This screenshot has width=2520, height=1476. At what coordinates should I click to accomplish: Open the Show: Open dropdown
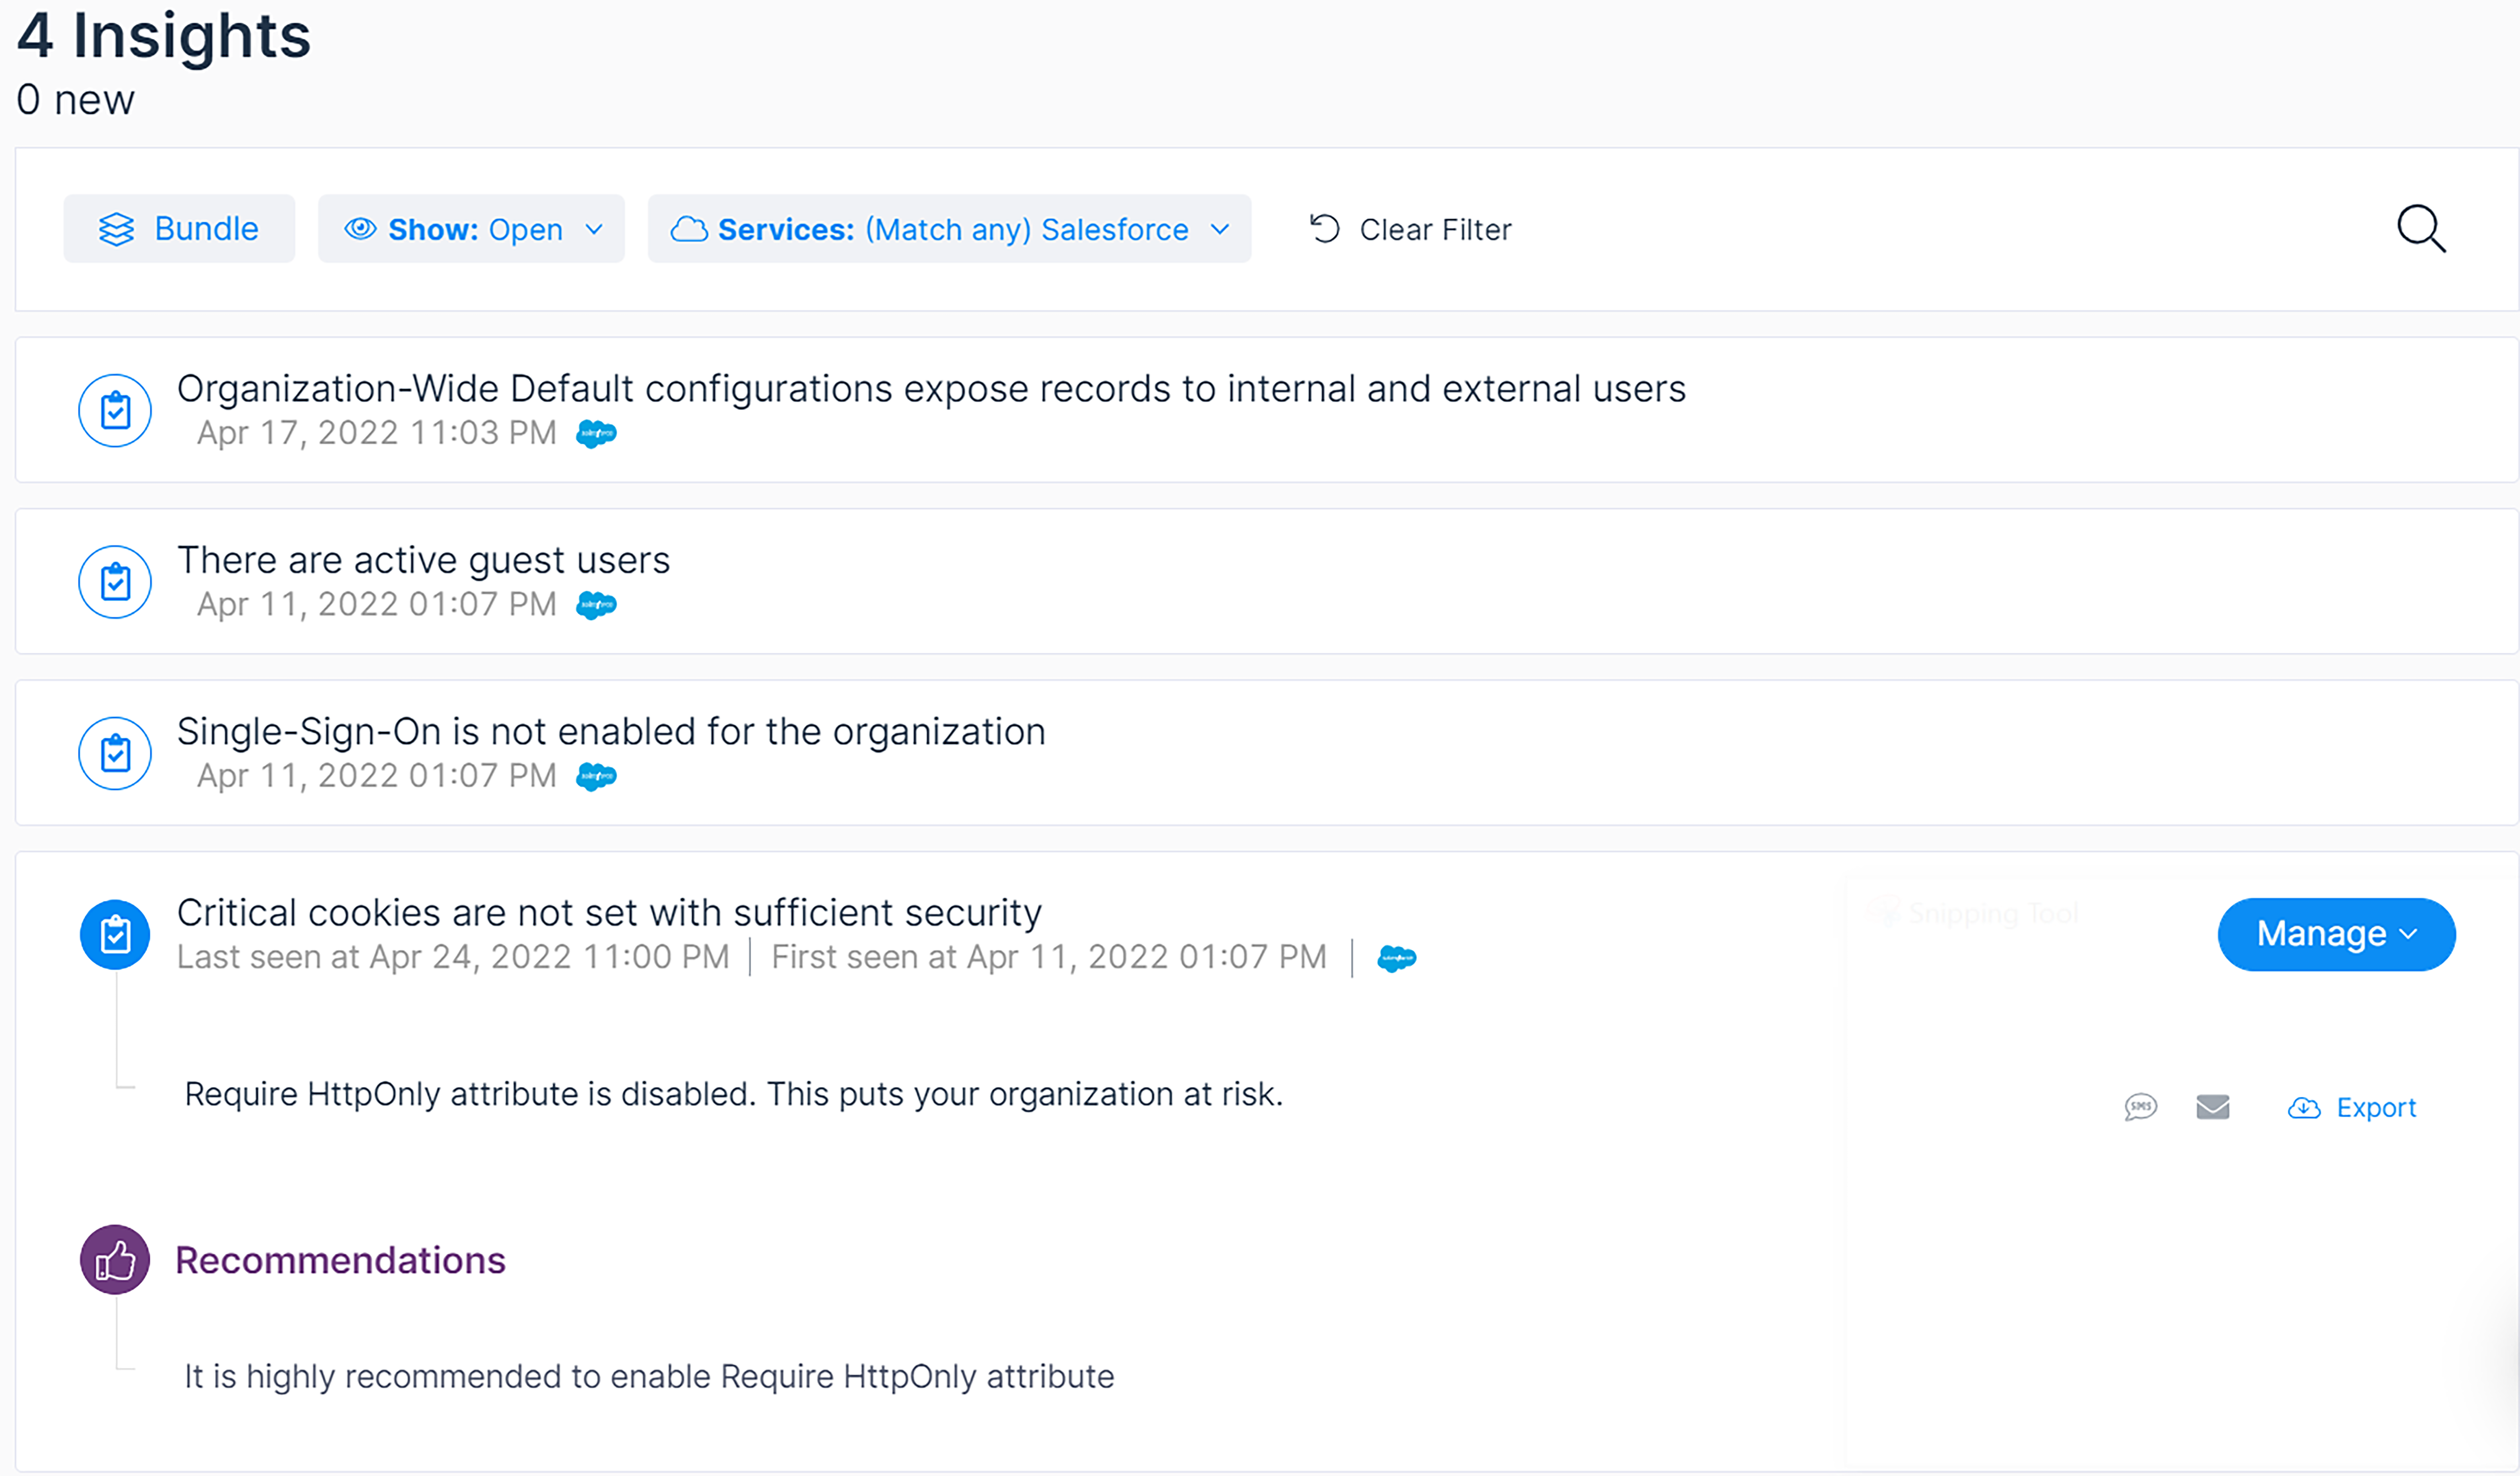pyautogui.click(x=471, y=229)
